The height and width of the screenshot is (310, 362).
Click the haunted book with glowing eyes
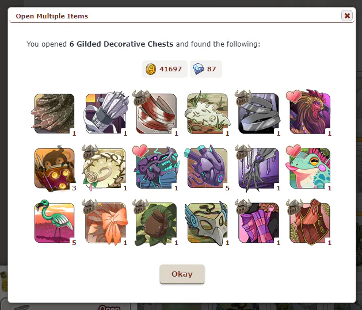(54, 168)
